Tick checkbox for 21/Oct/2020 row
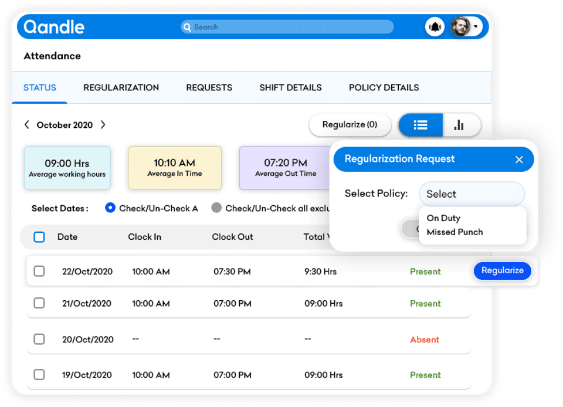563x407 pixels. coord(39,303)
